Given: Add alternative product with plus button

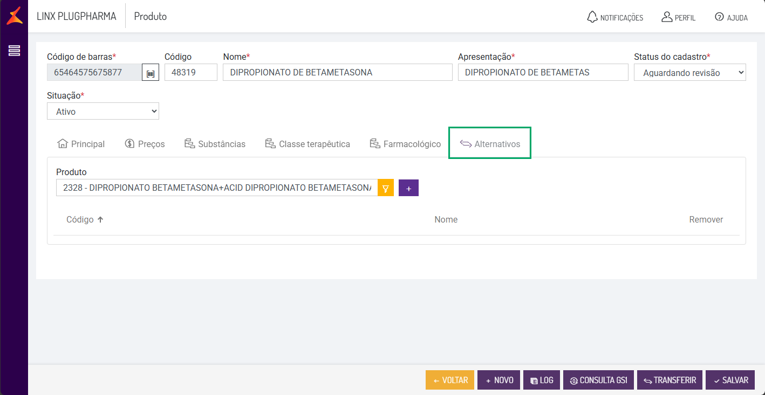Looking at the screenshot, I should tap(408, 188).
